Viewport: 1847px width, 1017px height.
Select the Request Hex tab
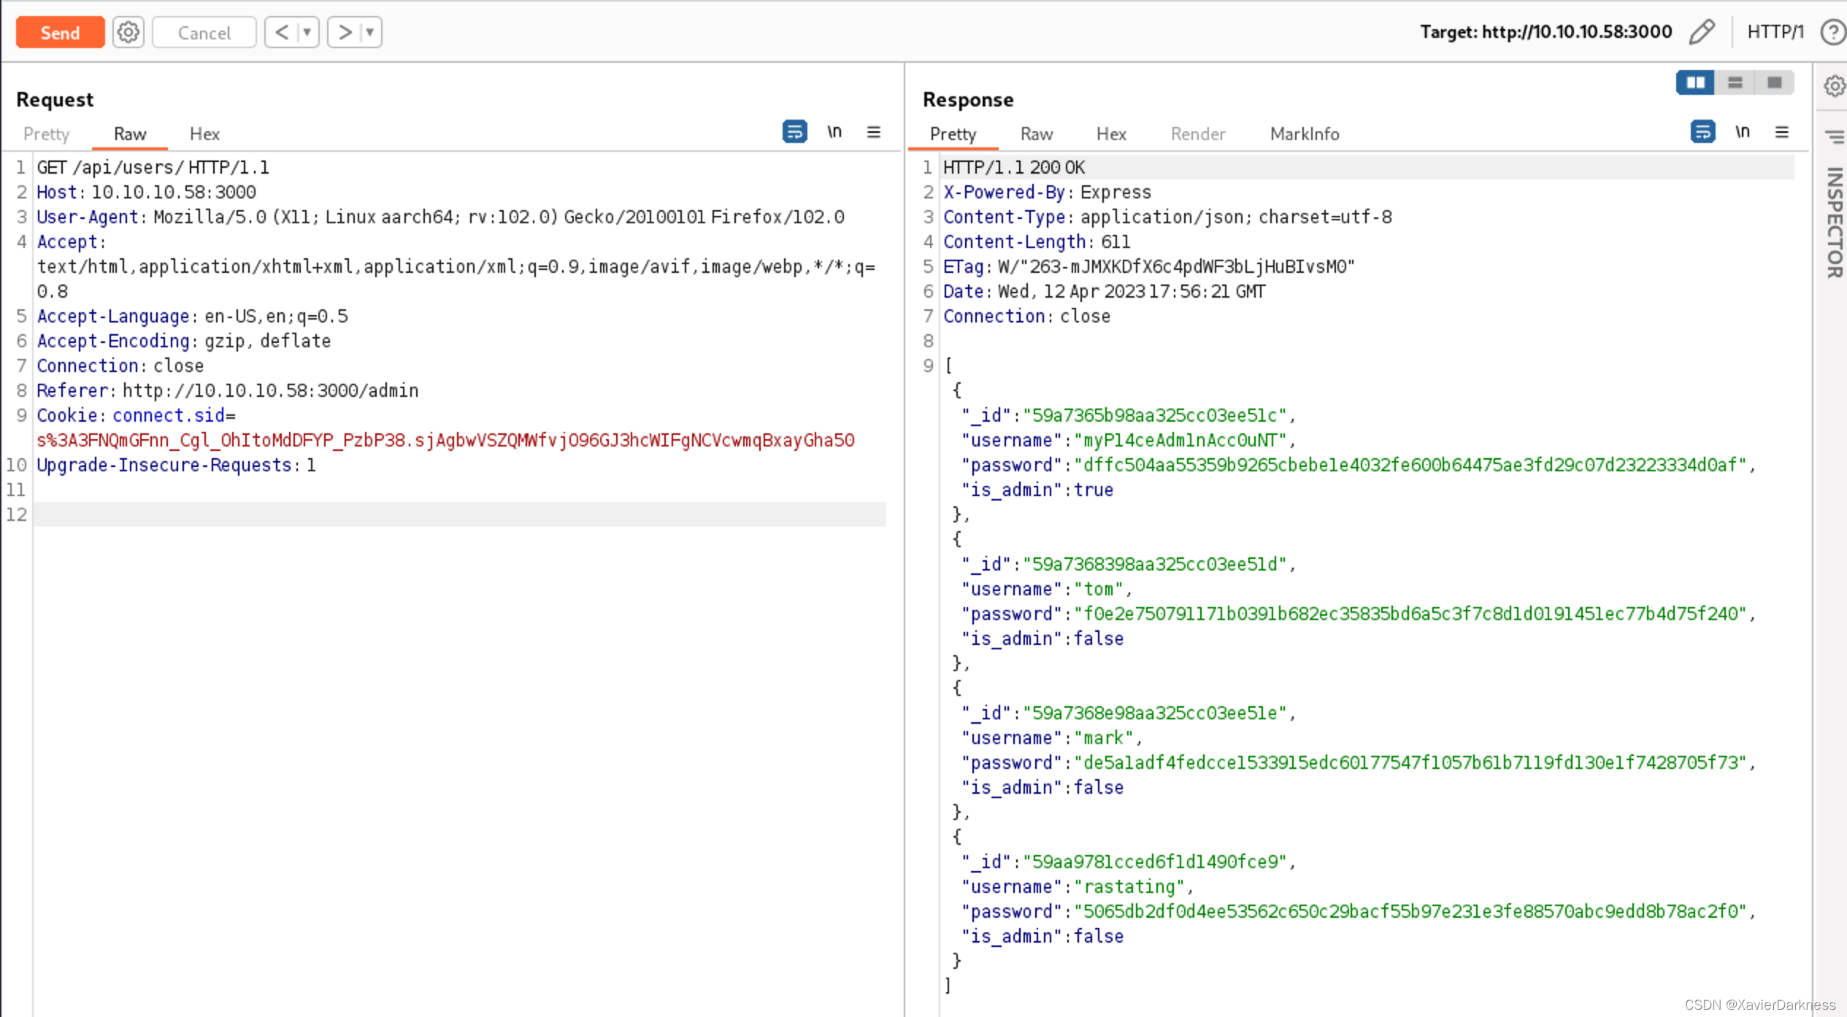tap(204, 134)
